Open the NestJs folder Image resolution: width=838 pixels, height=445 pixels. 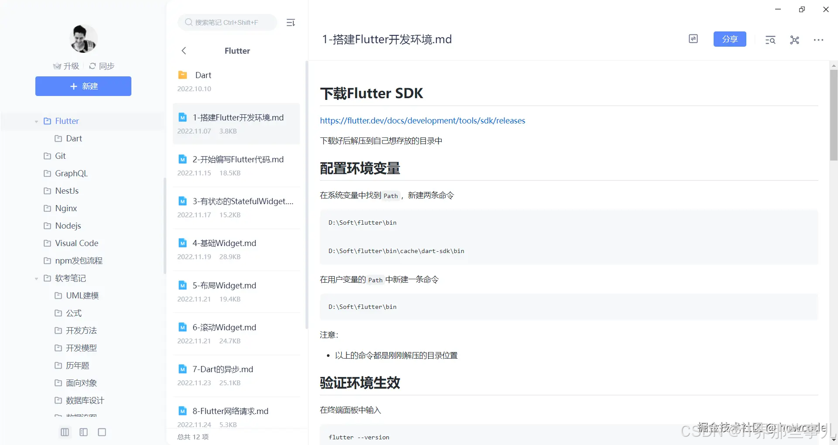[67, 191]
